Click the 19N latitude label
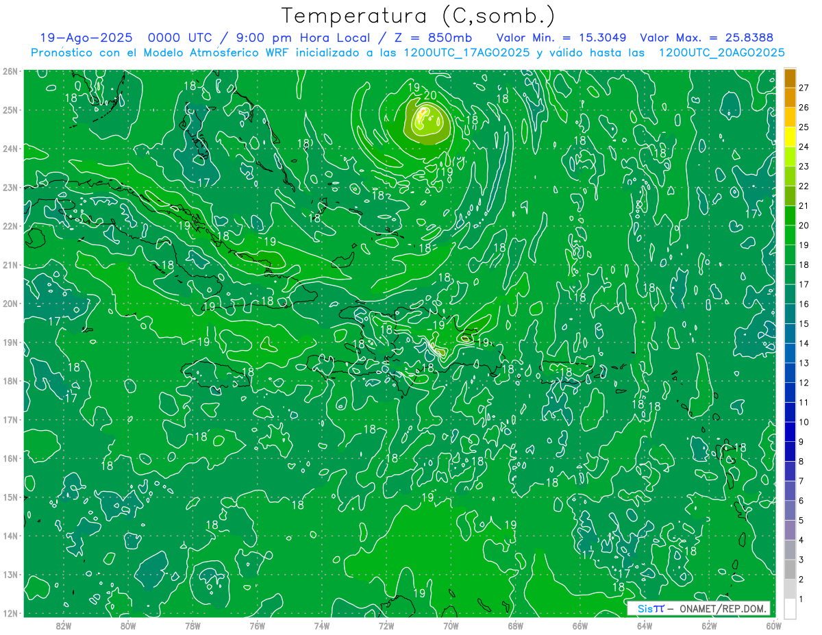This screenshot has width=822, height=635. pyautogui.click(x=10, y=343)
